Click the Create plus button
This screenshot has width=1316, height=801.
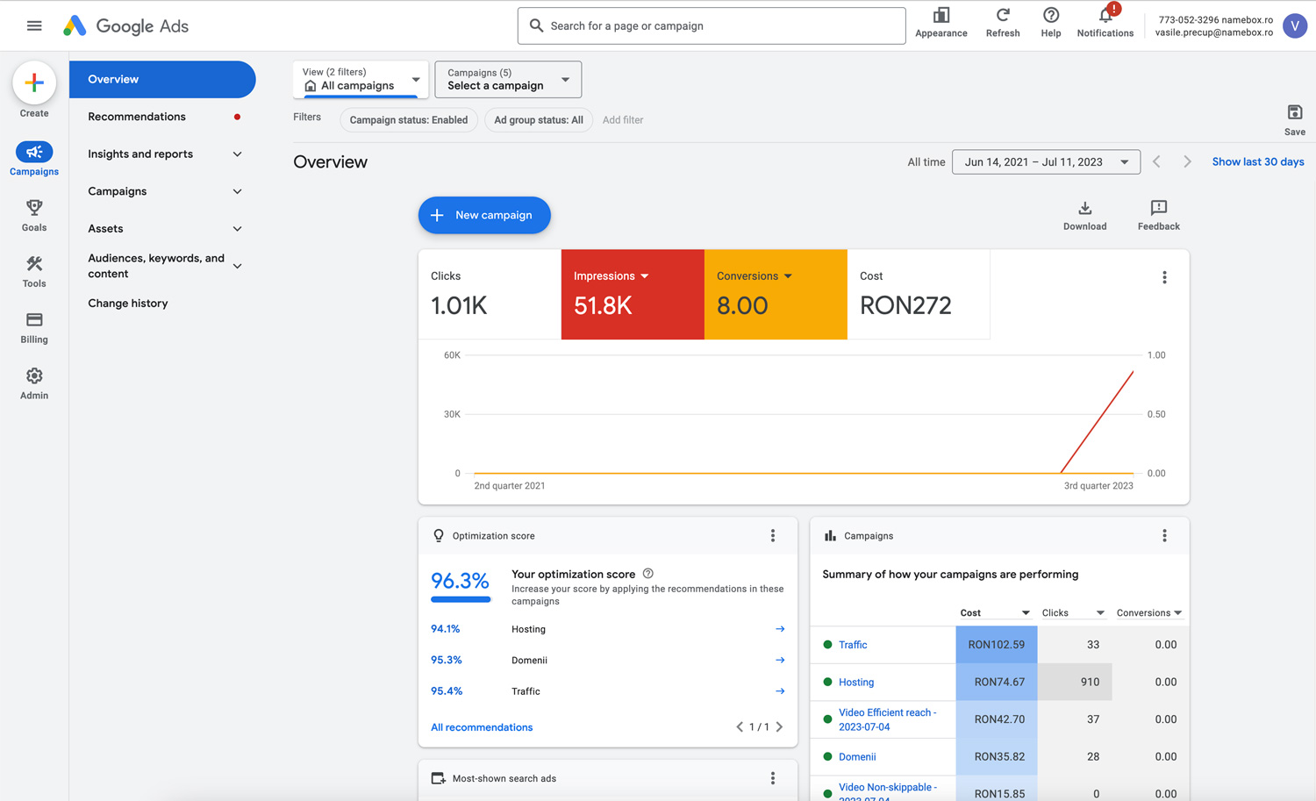tap(34, 82)
